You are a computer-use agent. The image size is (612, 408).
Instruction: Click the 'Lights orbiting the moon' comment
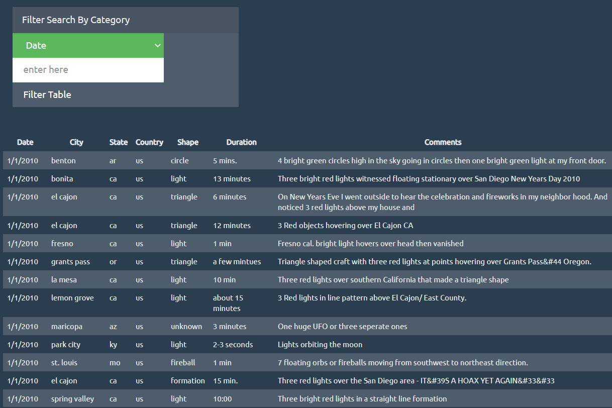pos(320,345)
